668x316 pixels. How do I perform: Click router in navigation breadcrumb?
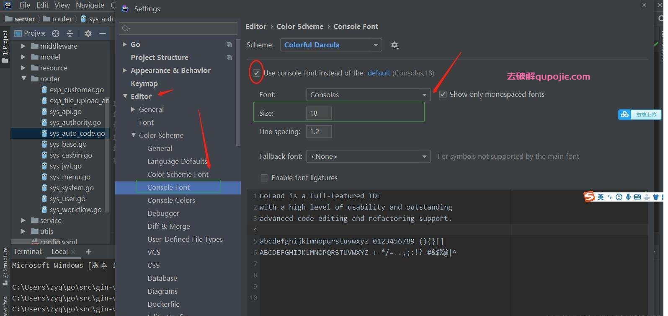click(62, 19)
